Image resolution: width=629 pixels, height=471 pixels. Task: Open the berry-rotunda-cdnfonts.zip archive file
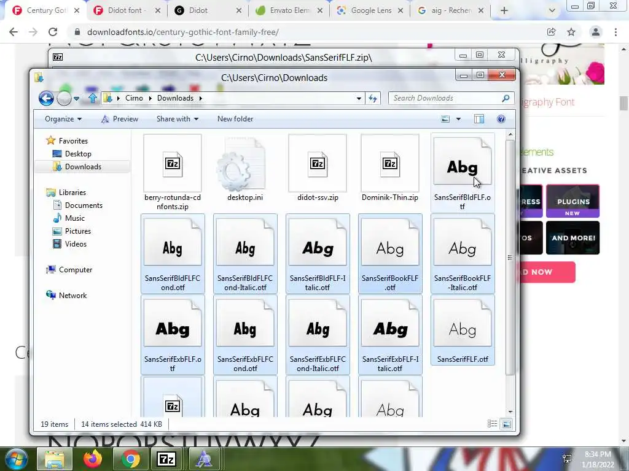pyautogui.click(x=173, y=172)
